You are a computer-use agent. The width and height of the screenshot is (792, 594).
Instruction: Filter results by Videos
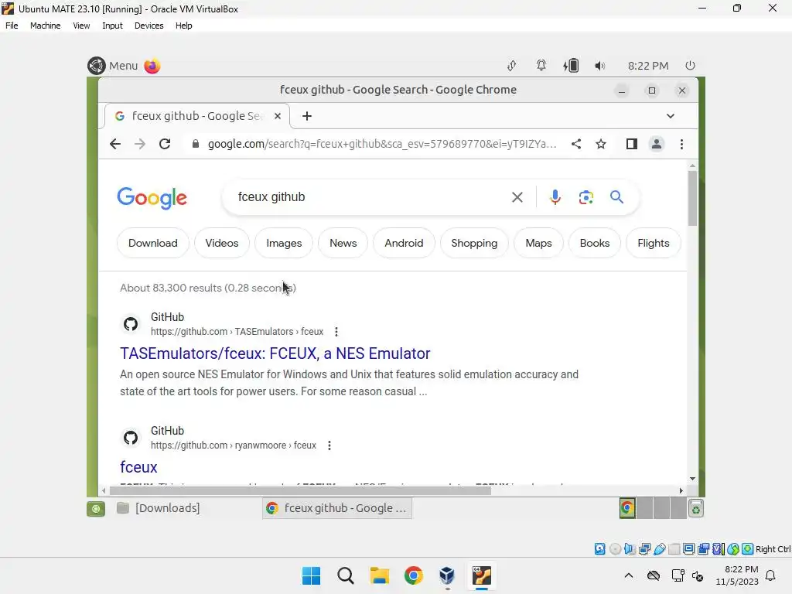click(x=222, y=244)
